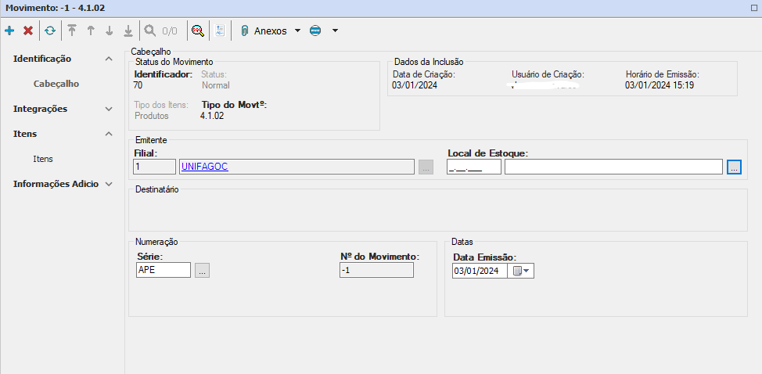This screenshot has height=374, width=762.
Task: Refresh the record with the reload icon
Action: click(x=50, y=31)
